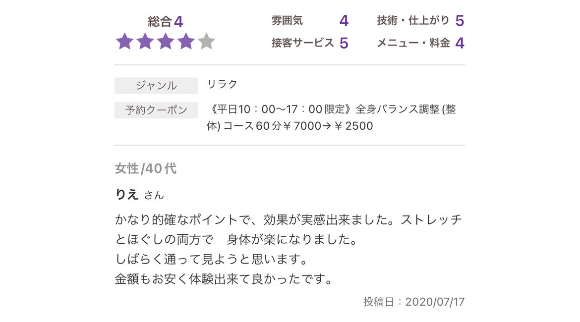Click the 予約クーポン label box
This screenshot has width=580, height=322.
(156, 110)
